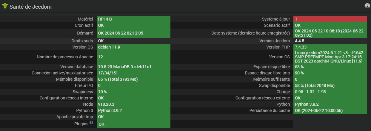
Task: Click the 'Python 3' label
Action: [85, 110]
